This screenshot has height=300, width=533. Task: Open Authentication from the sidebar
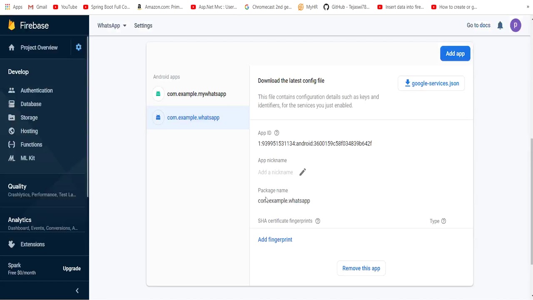coord(36,90)
